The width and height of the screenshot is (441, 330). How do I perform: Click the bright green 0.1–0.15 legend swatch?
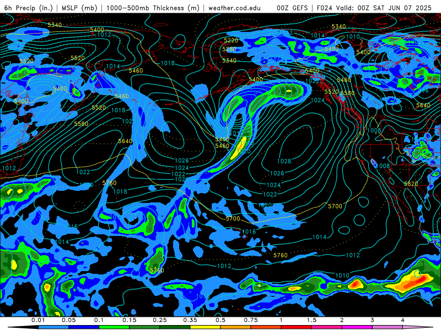click(x=114, y=327)
